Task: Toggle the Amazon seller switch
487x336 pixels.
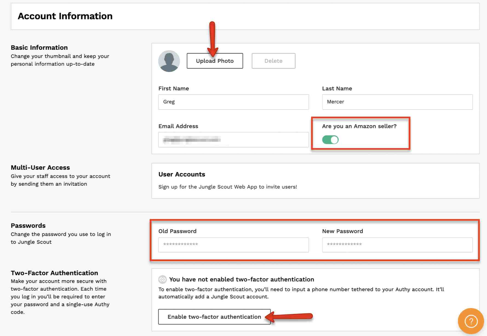Action: coord(330,140)
